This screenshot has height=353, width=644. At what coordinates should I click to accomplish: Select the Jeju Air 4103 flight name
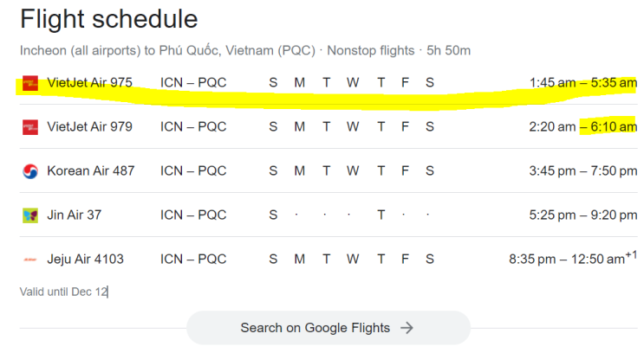click(85, 260)
